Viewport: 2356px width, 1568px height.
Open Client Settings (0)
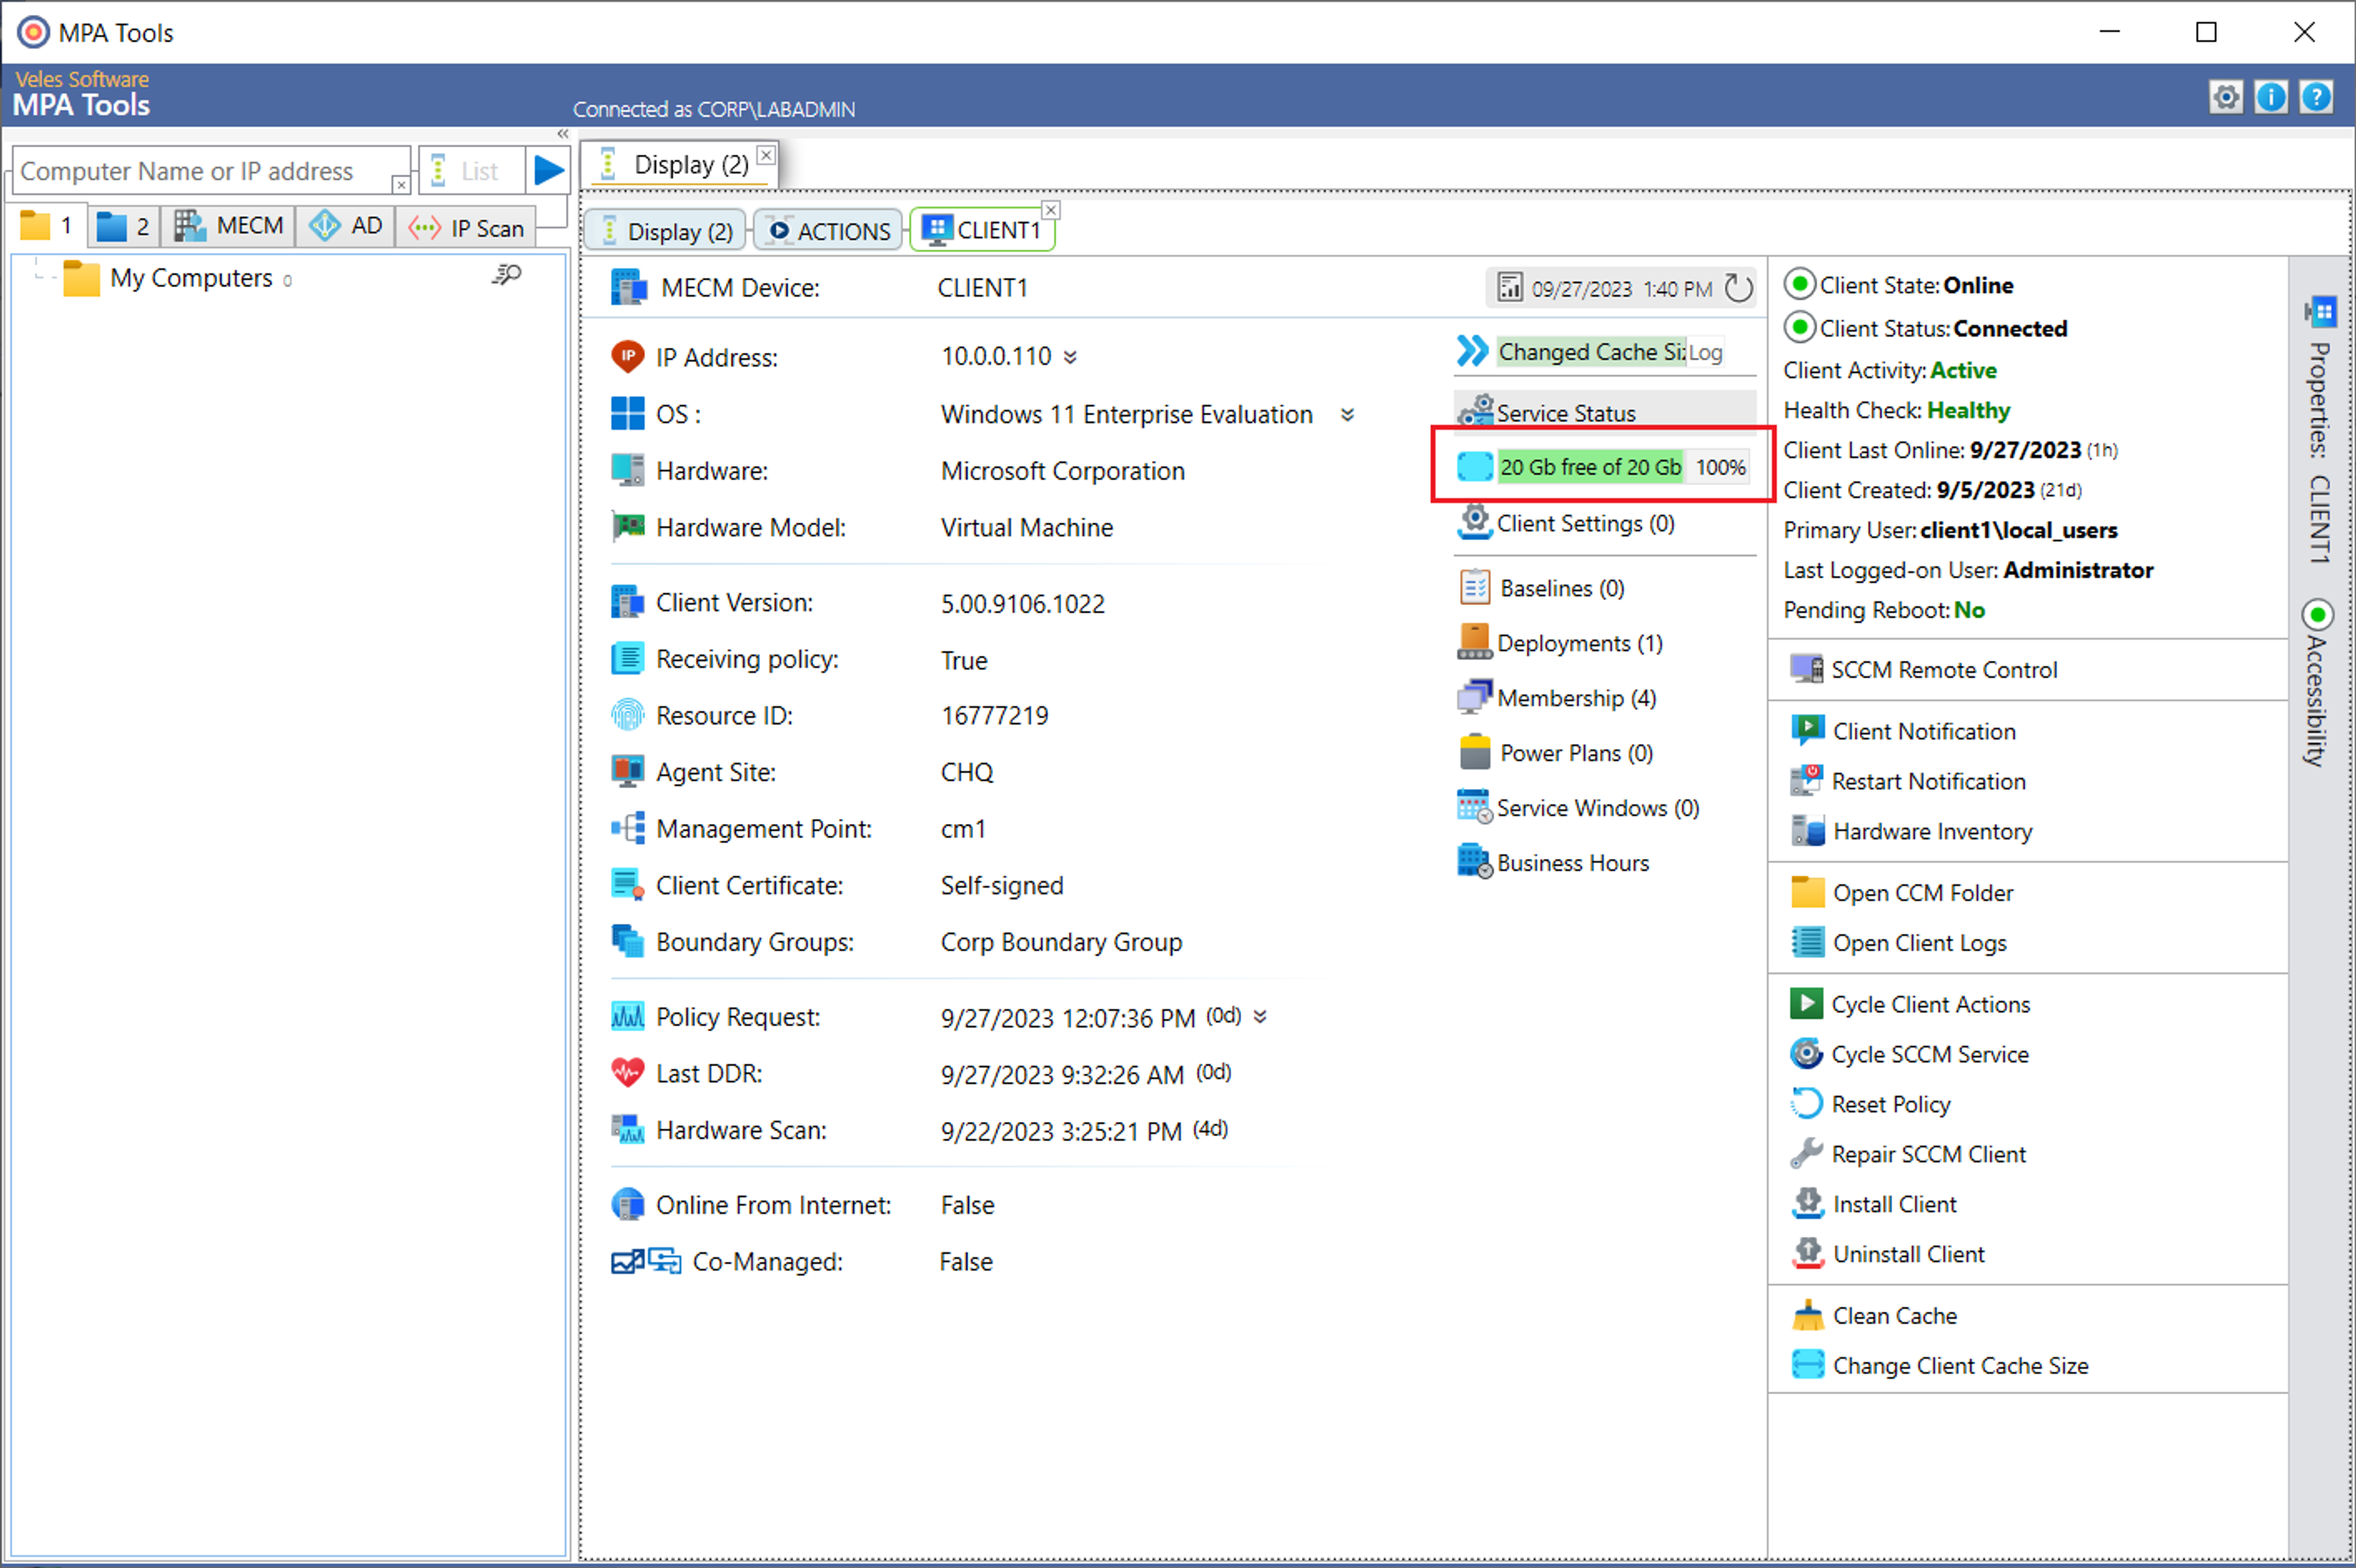coord(1566,523)
